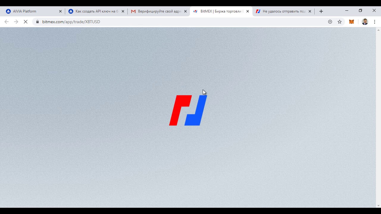
Task: Click the scrollbar down arrow
Action: click(379, 206)
